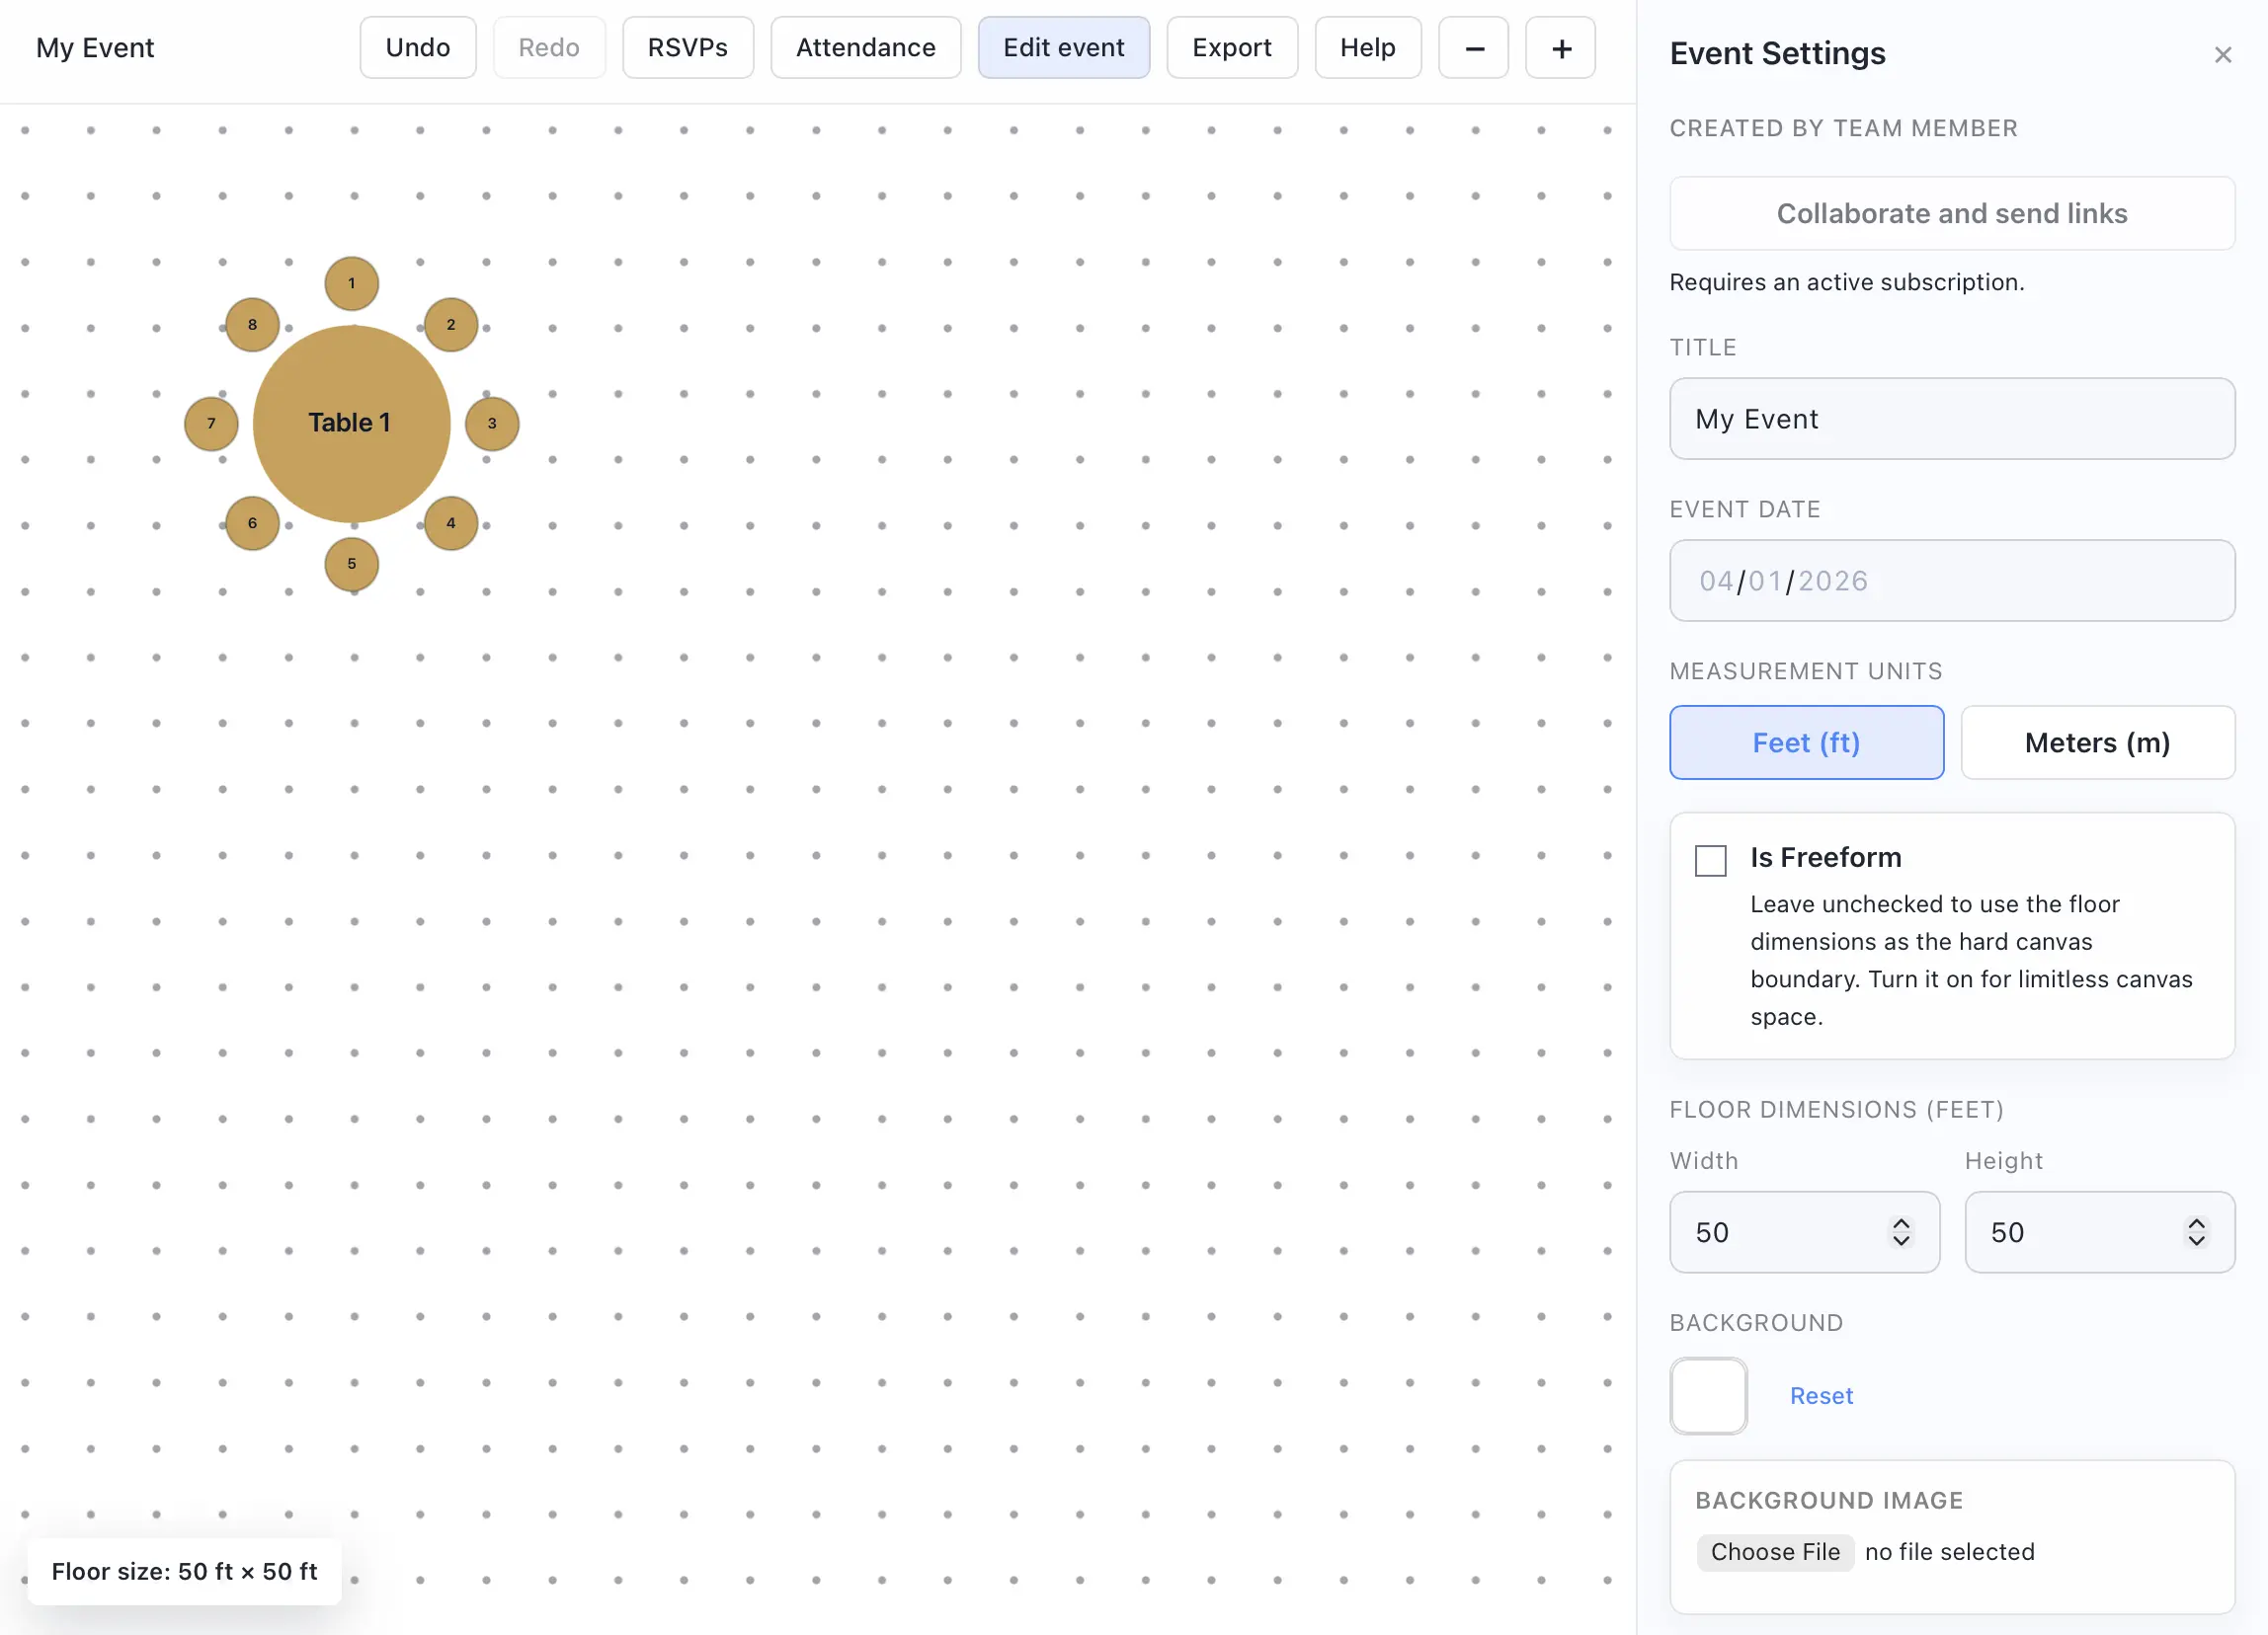2268x1635 pixels.
Task: Enable the Is Freeform checkbox
Action: click(x=1710, y=860)
